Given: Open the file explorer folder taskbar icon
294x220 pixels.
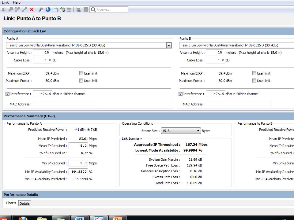Looking at the screenshot, I should point(42,218).
